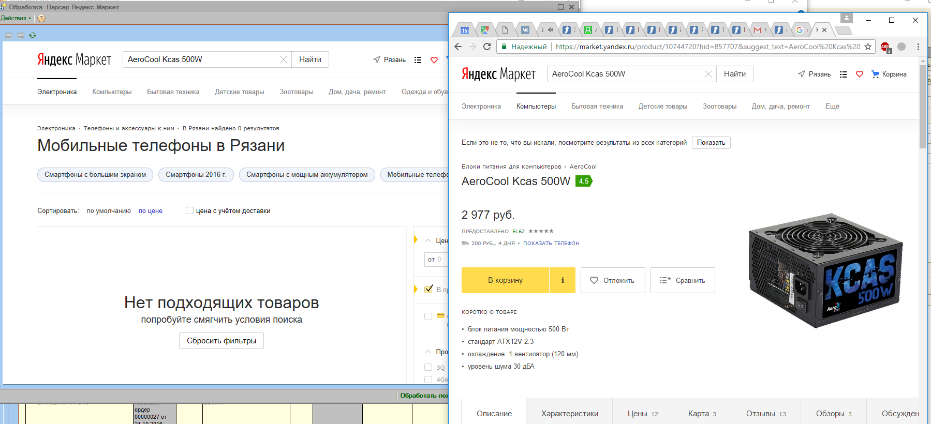Click Сбросить фильтры button
The image size is (931, 424).
[221, 341]
